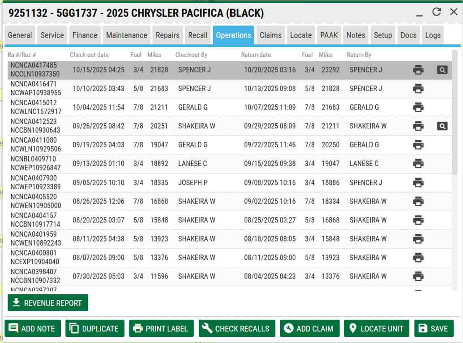The width and height of the screenshot is (463, 343).
Task: Print rental record NCNBL0409710
Action: (418, 164)
